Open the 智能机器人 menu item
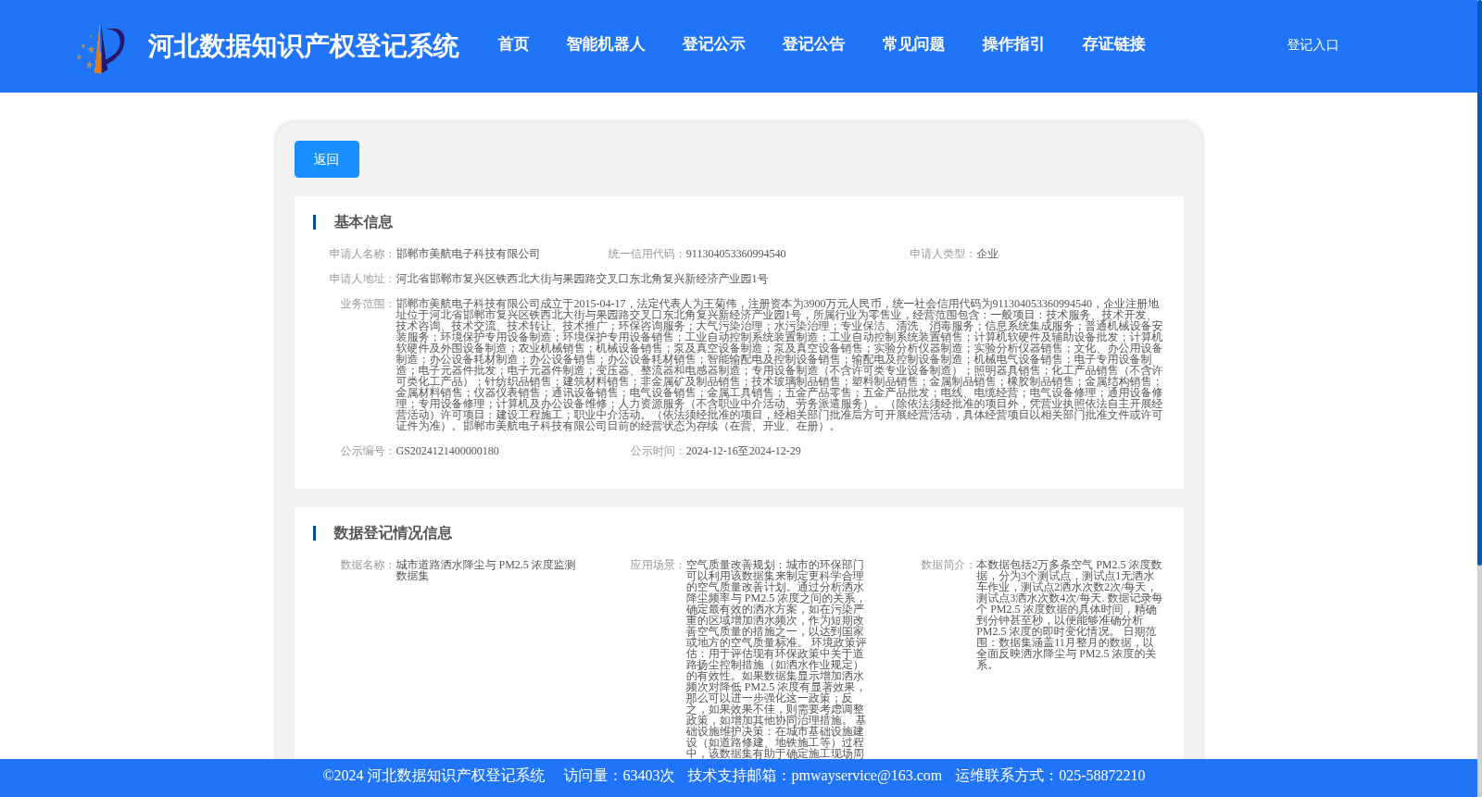 pyautogui.click(x=606, y=44)
